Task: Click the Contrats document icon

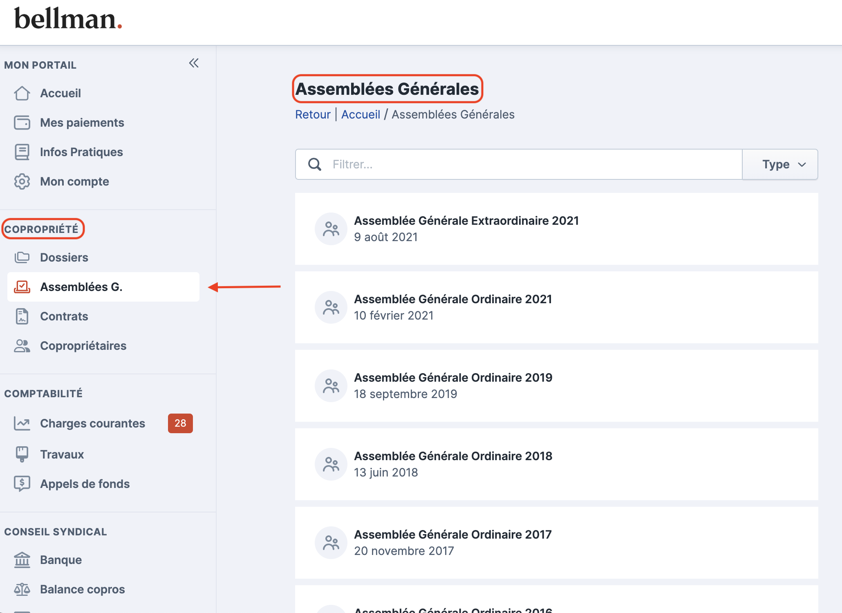Action: [22, 316]
